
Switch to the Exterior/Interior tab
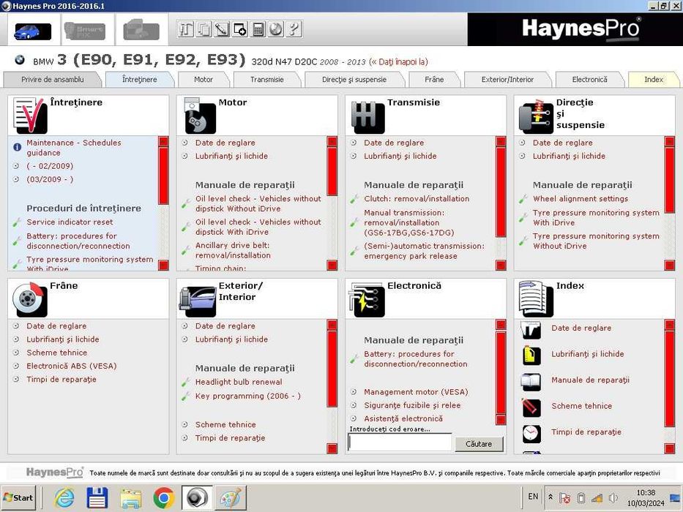(507, 79)
